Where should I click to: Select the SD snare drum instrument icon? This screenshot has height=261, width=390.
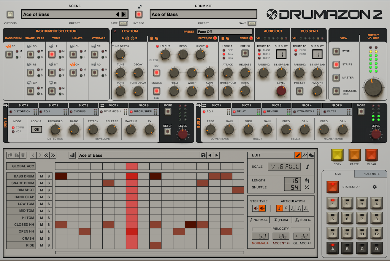coord(29,46)
